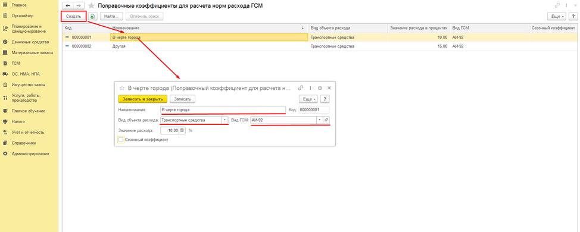The width and height of the screenshot is (580, 232).
Task: Add the dialog item to favorites with the star
Action: [x=122, y=88]
